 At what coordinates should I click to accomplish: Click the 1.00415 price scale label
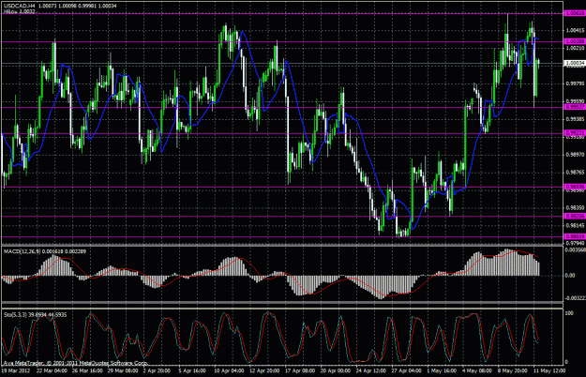576,30
